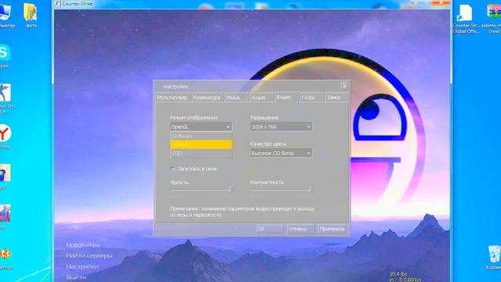The image size is (501, 282).
Task: Click the Применить button
Action: 332,229
